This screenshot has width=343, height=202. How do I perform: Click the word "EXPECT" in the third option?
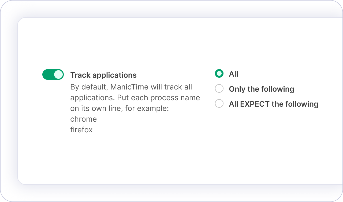[255, 104]
